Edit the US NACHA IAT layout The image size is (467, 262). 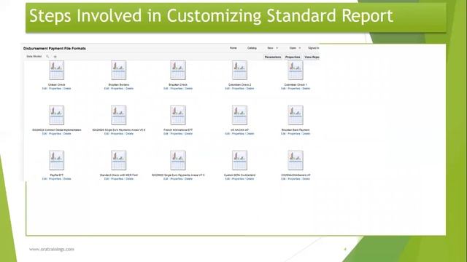tap(227, 134)
